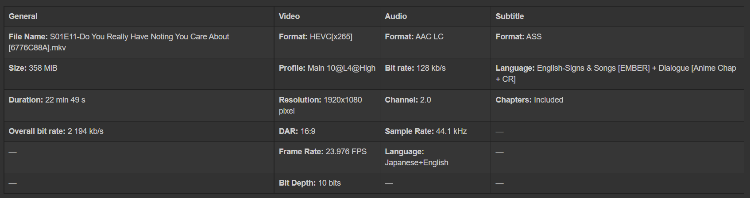This screenshot has height=198, width=750.
Task: Click the Bit Depth 10 bits cell
Action: coord(310,183)
